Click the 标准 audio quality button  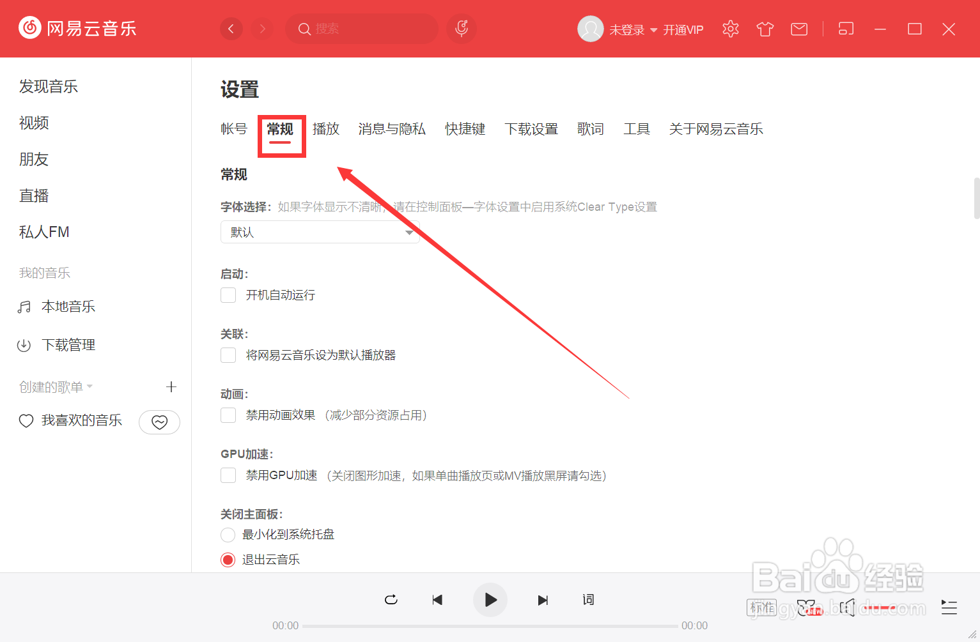761,608
